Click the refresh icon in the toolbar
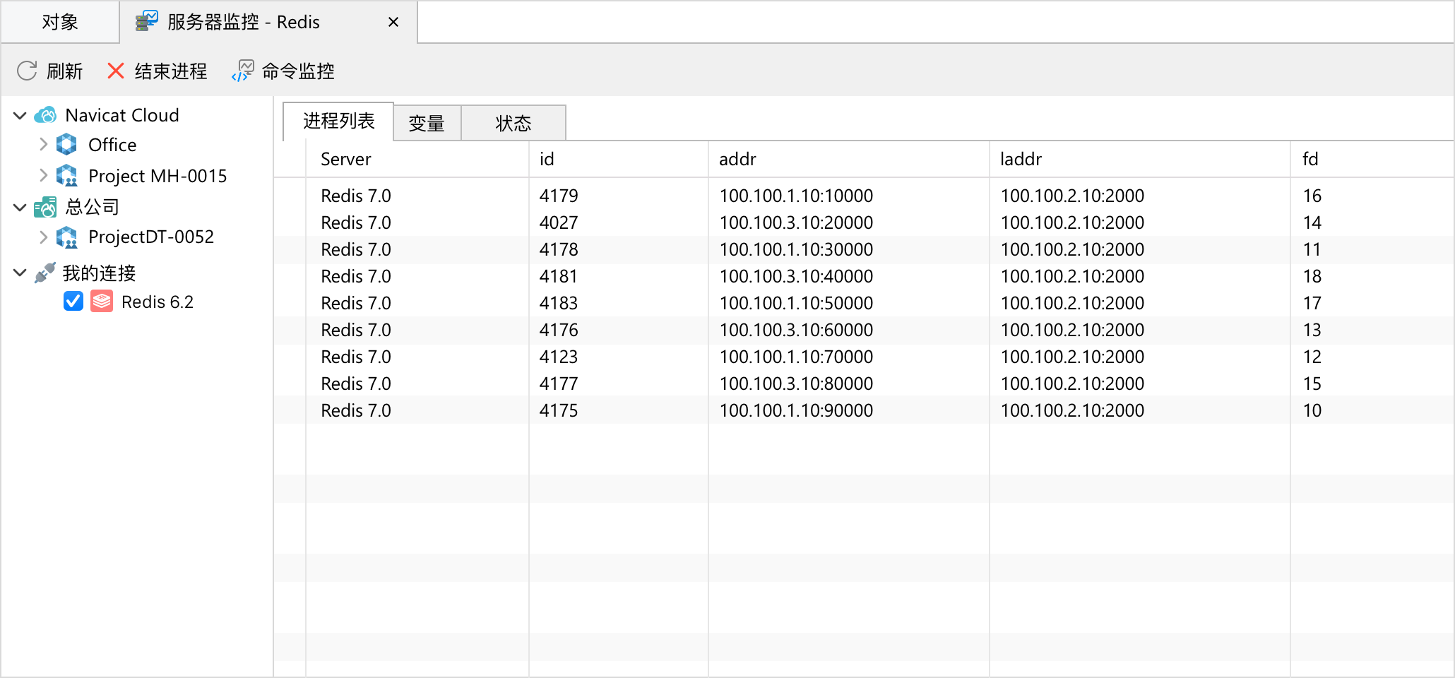Viewport: 1455px width, 678px height. point(27,71)
